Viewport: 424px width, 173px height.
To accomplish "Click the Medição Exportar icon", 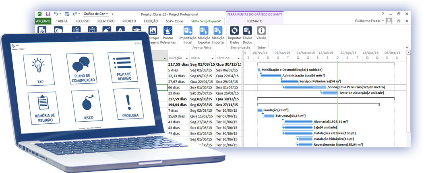I will click(204, 31).
